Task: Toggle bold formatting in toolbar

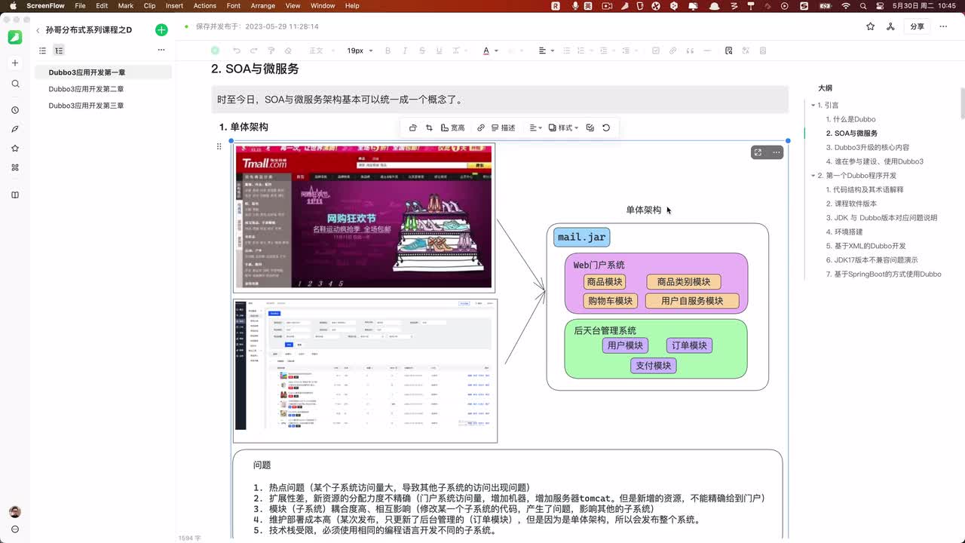Action: [388, 51]
